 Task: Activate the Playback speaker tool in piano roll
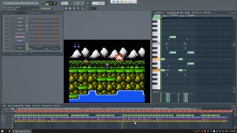[x=188, y=13]
